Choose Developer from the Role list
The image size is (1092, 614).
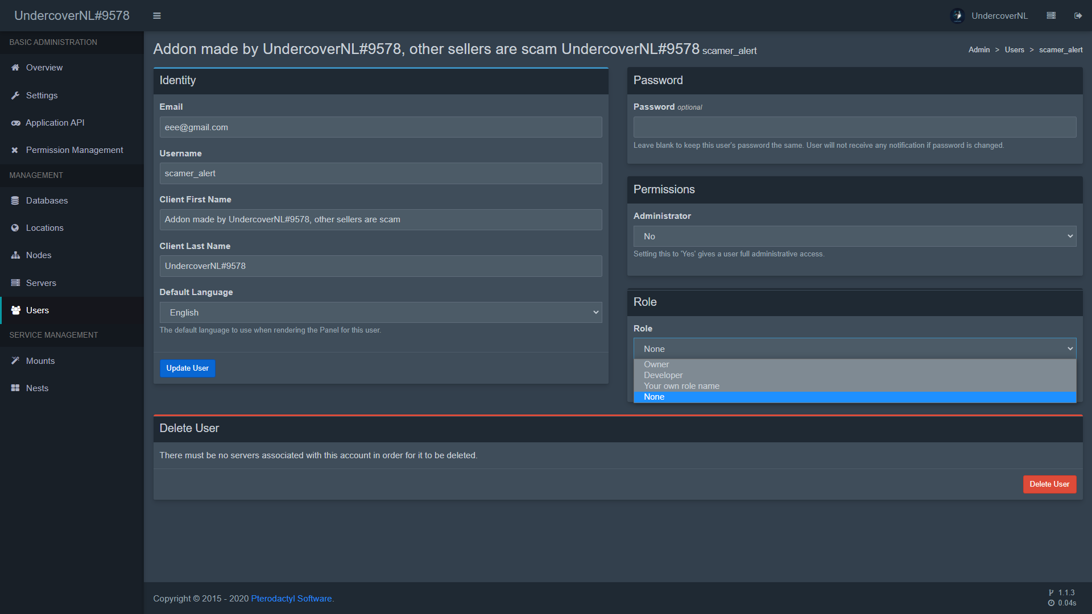pyautogui.click(x=855, y=375)
